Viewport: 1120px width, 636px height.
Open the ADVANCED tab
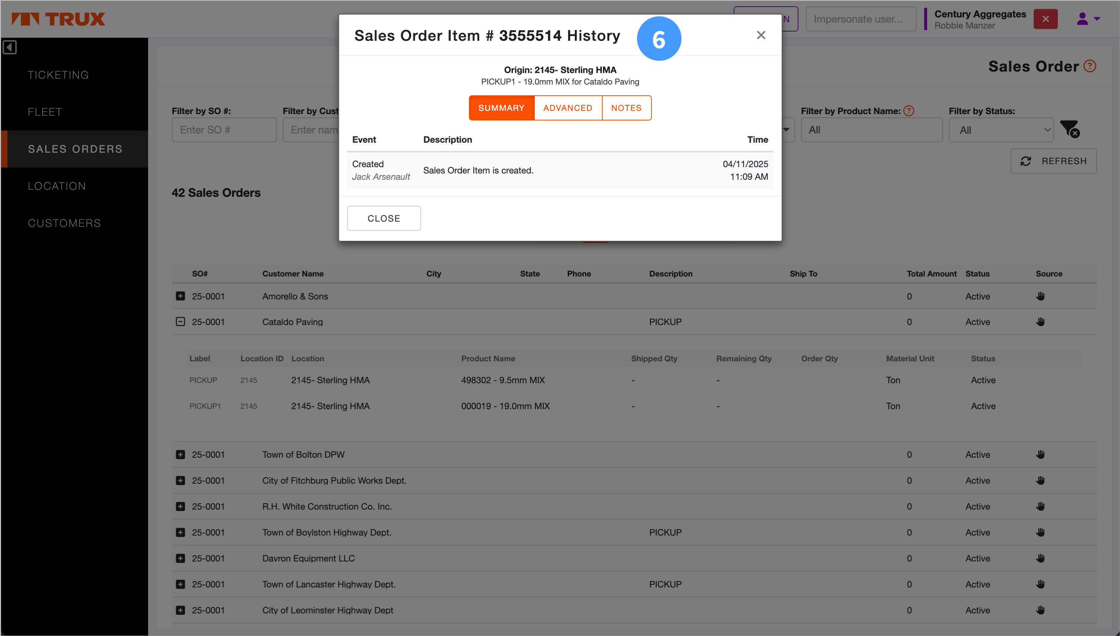tap(567, 108)
